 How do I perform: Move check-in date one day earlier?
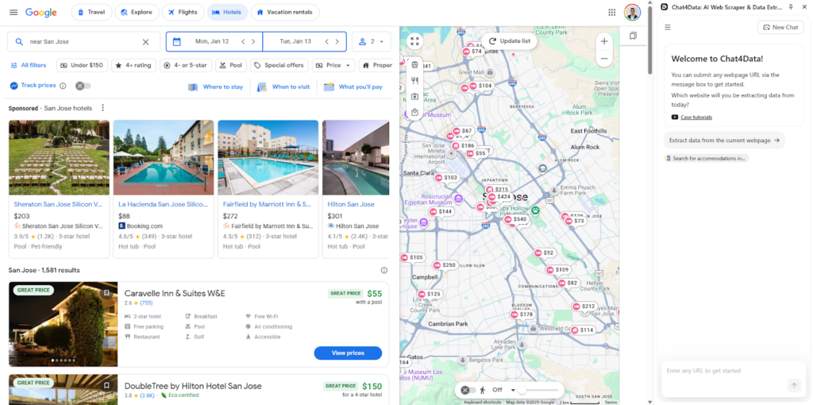[243, 42]
